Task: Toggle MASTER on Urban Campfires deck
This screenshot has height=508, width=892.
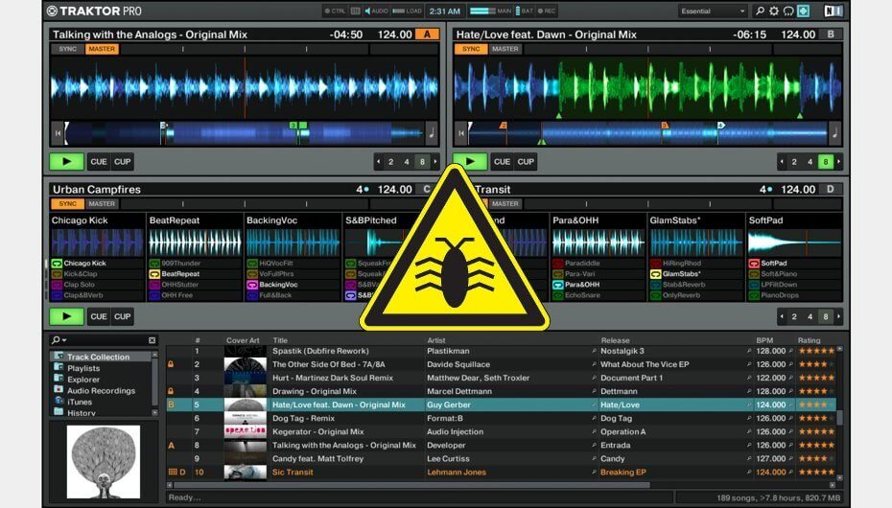Action: 102,203
